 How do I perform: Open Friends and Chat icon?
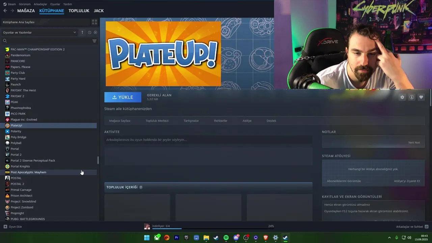[x=427, y=227]
